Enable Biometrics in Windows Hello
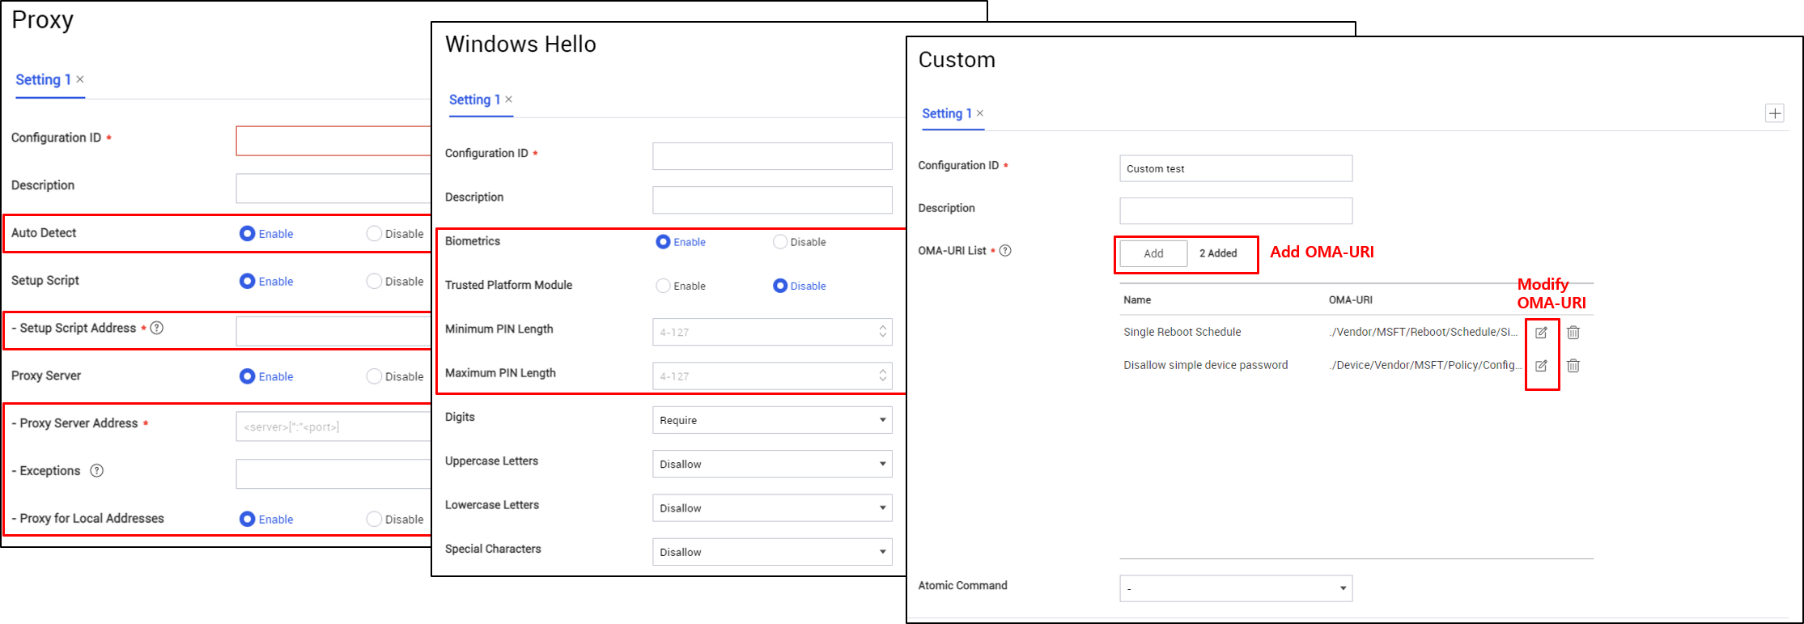The height and width of the screenshot is (624, 1804). click(x=663, y=242)
